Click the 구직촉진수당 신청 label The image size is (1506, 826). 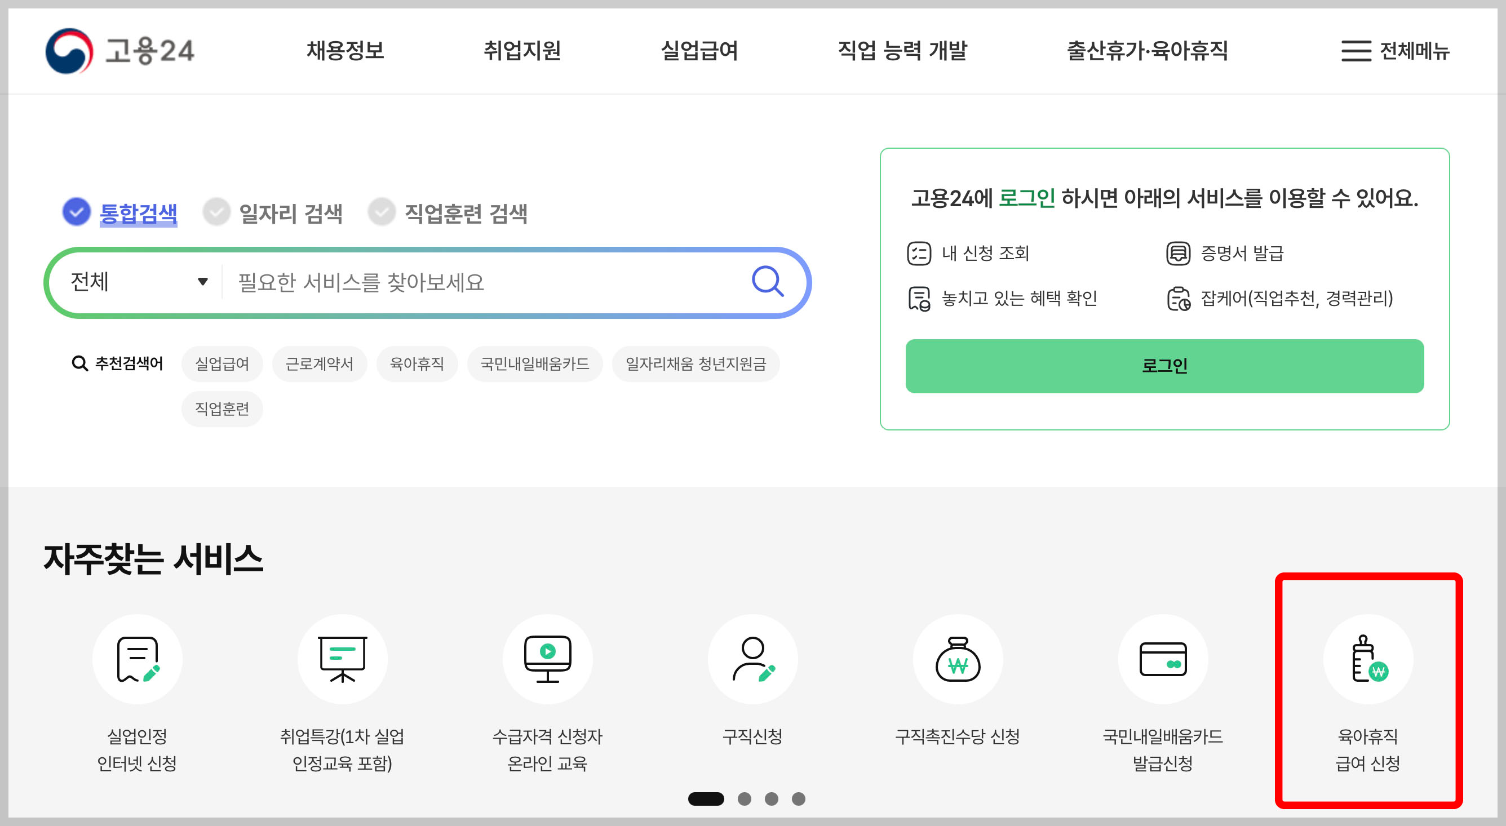point(958,736)
